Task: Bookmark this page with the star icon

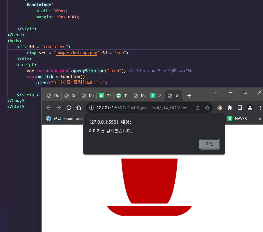Action: point(207,108)
